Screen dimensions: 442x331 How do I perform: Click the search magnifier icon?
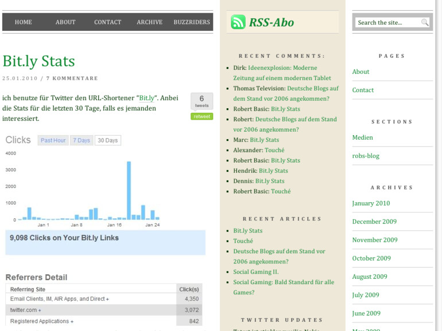point(425,22)
